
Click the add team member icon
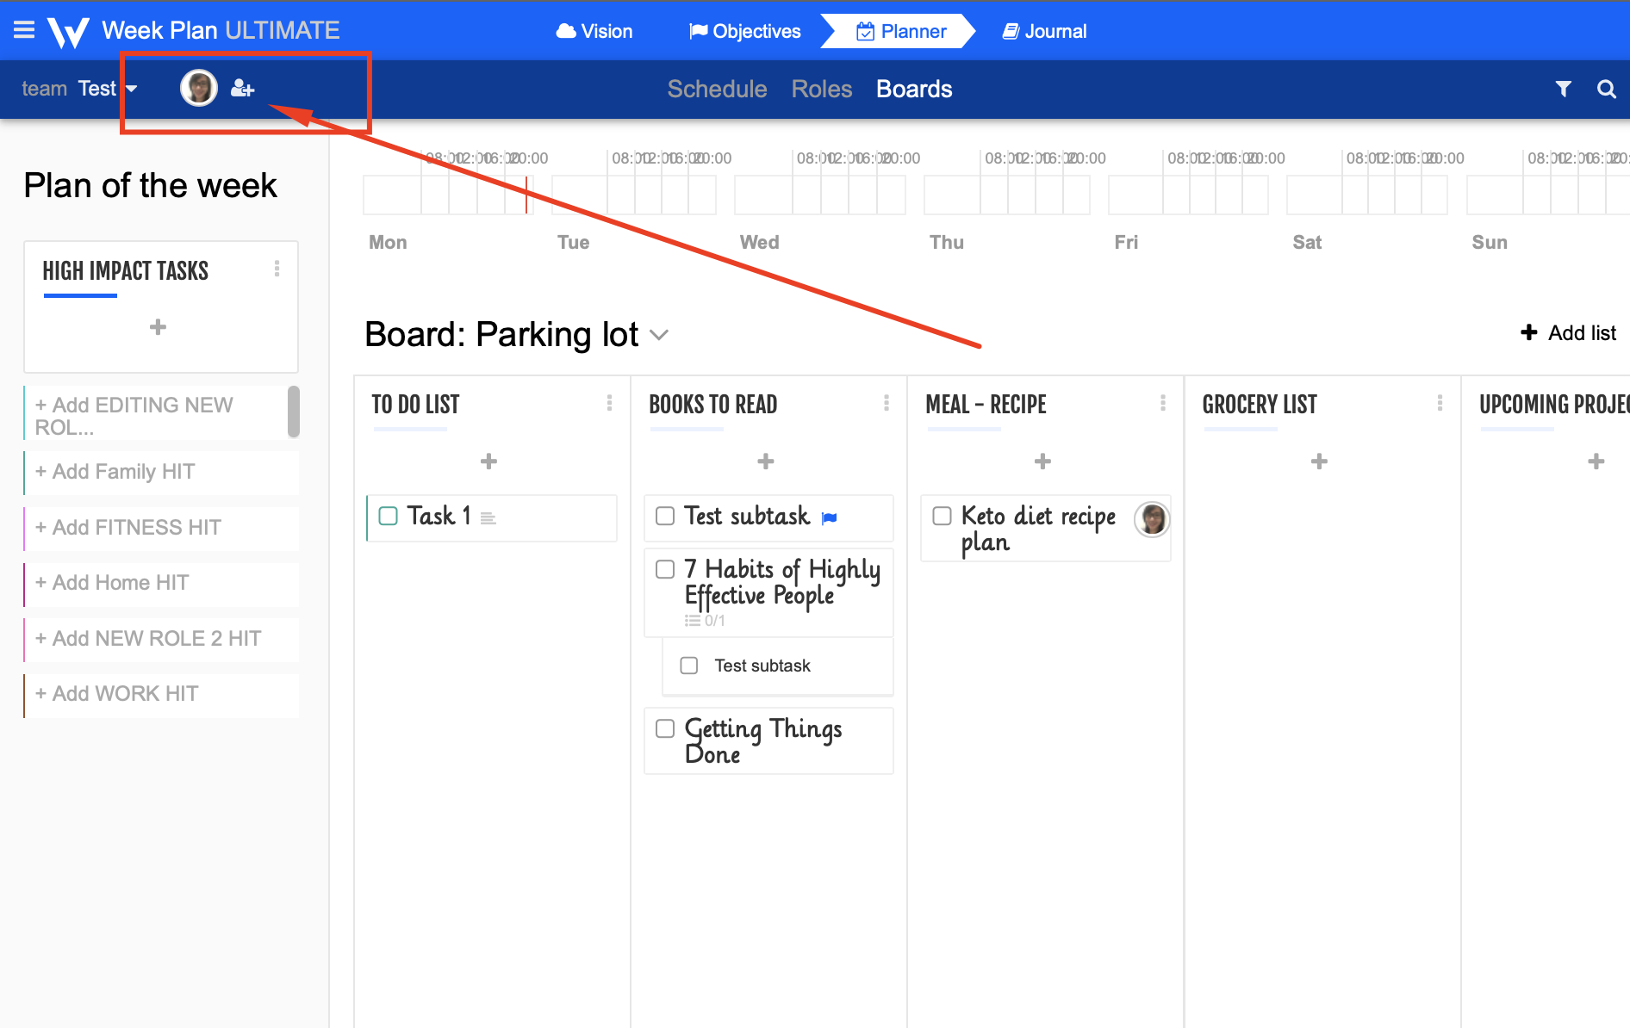point(243,88)
